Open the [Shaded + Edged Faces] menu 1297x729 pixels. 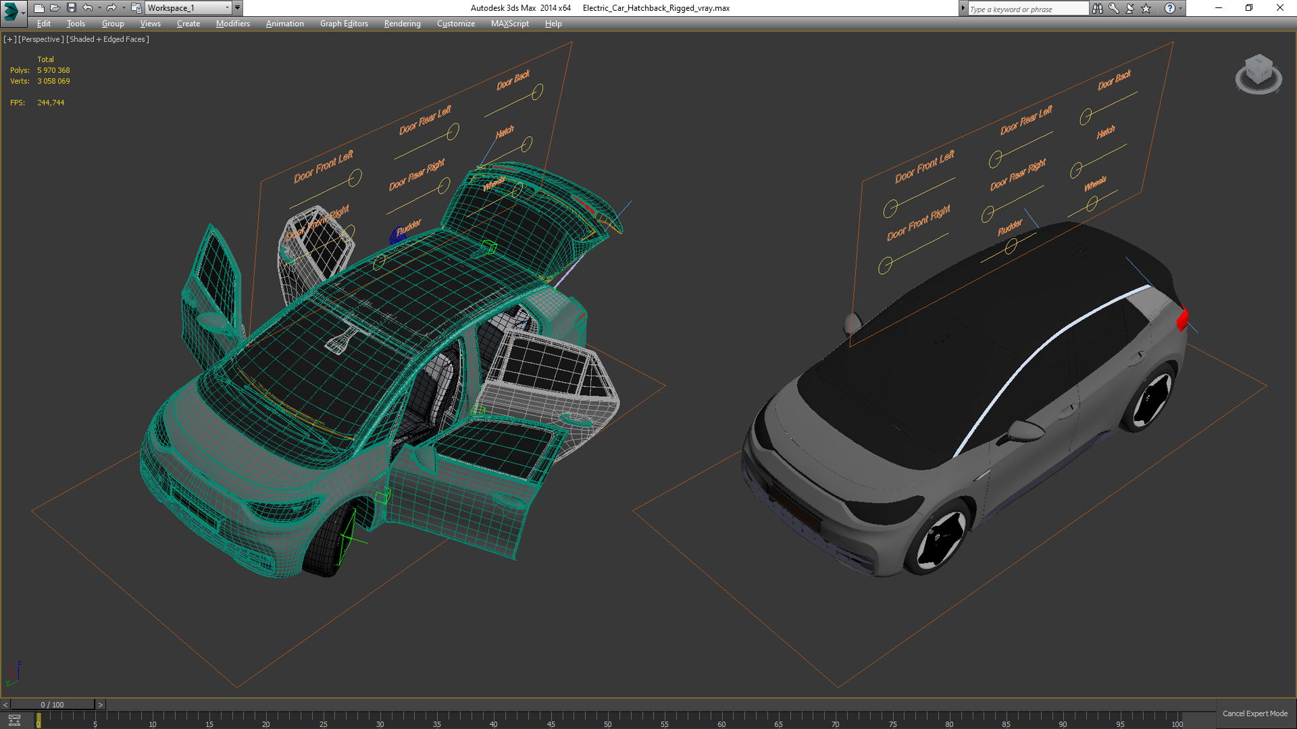pyautogui.click(x=107, y=39)
